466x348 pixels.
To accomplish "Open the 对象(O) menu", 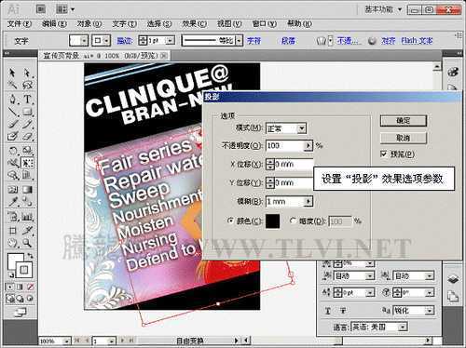I will [x=89, y=24].
